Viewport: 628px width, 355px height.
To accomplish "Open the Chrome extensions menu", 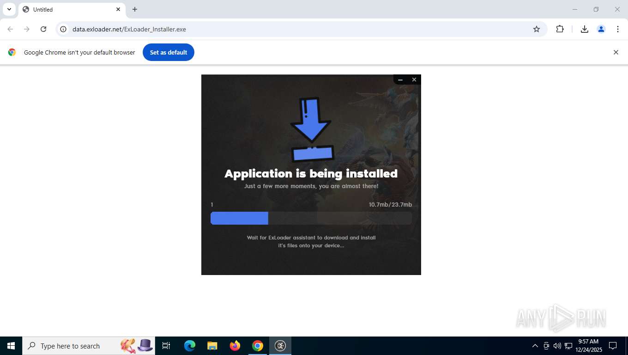I will 560,29.
